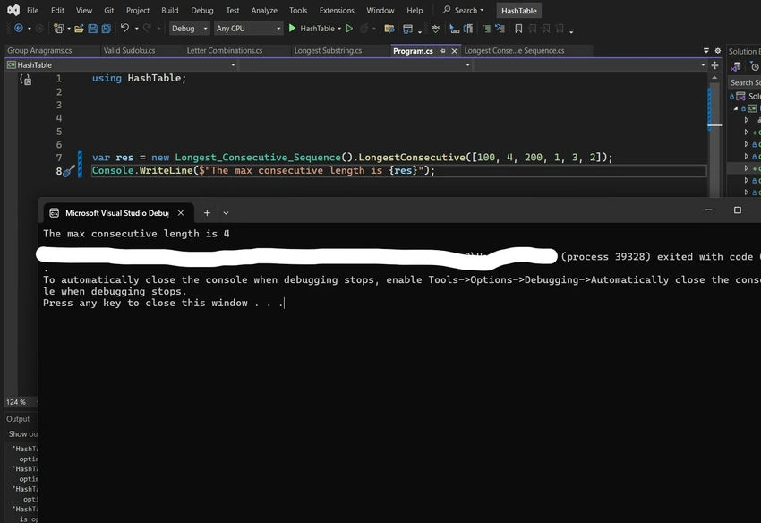Open the Undo history dropdown arrow
Image resolution: width=761 pixels, height=523 pixels.
click(136, 29)
